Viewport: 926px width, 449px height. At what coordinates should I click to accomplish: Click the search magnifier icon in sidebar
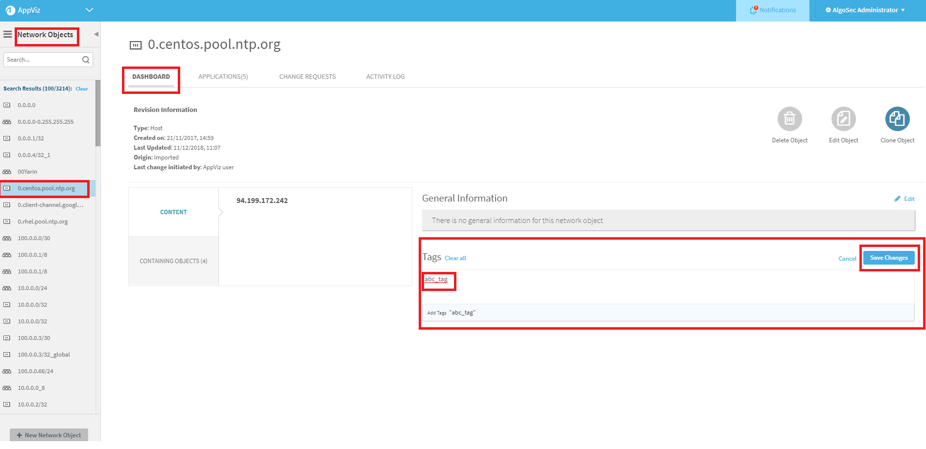(86, 60)
